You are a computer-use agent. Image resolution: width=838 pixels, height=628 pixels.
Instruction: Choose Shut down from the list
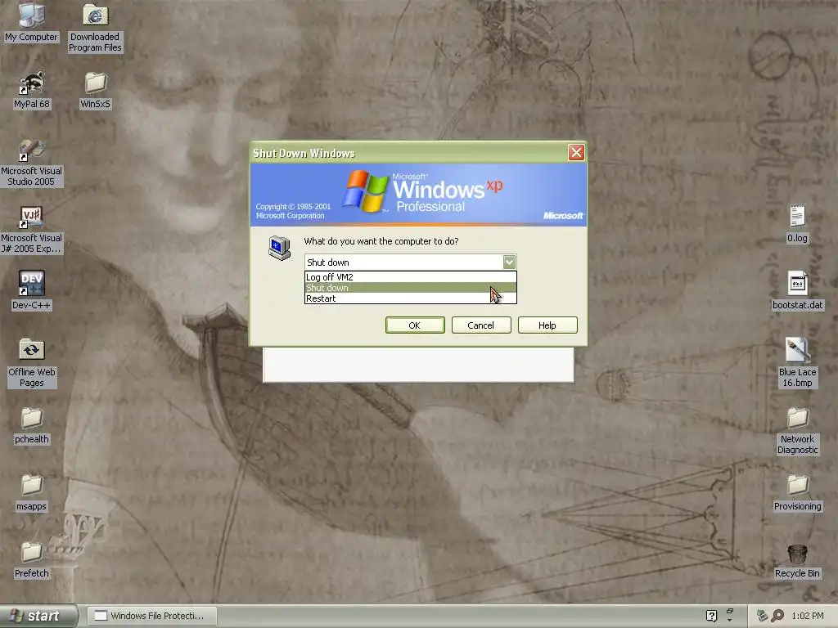411,287
